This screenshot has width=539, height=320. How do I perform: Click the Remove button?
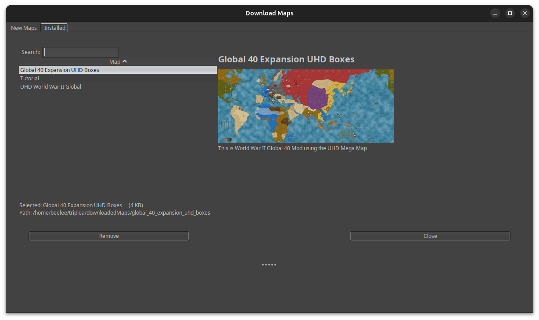click(108, 236)
